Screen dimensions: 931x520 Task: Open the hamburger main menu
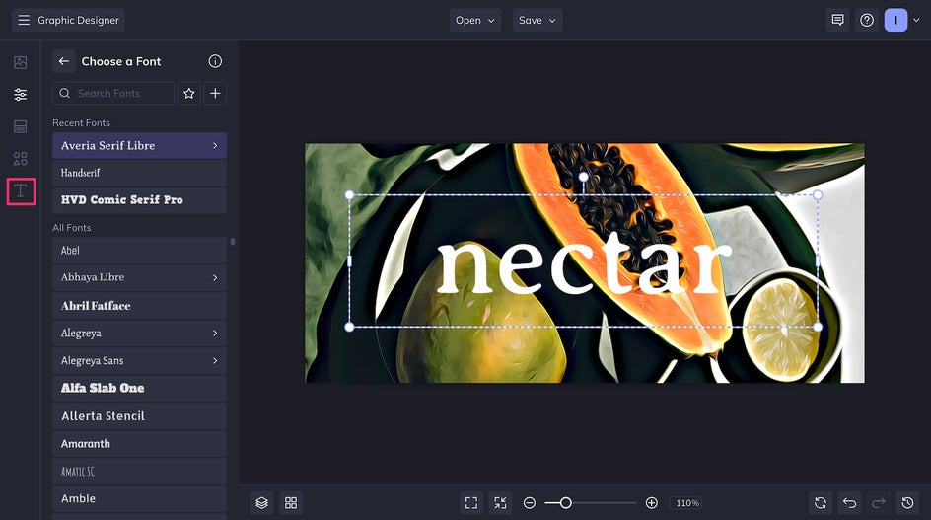pos(24,20)
